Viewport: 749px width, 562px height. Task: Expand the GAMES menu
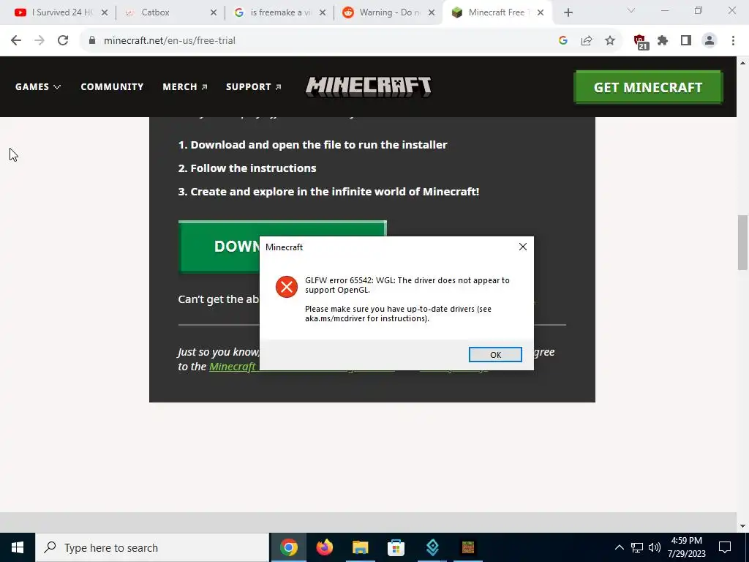38,86
